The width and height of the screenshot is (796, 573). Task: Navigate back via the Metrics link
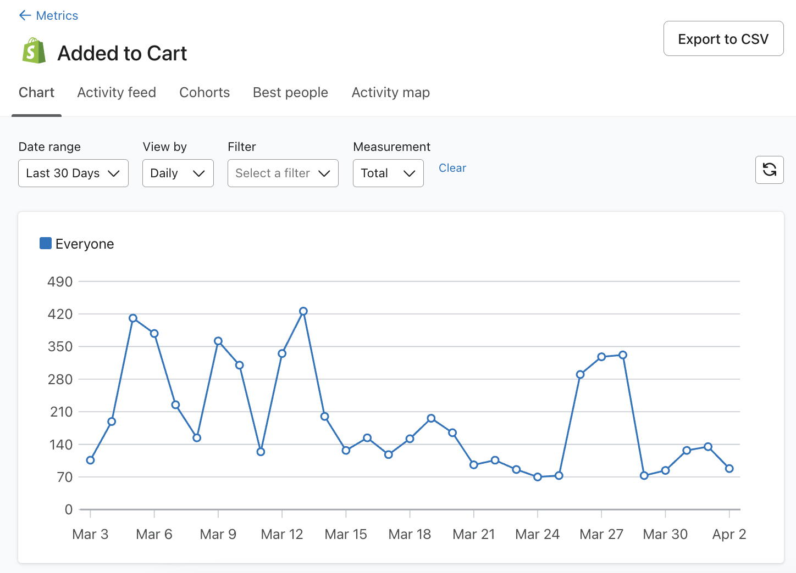click(56, 15)
